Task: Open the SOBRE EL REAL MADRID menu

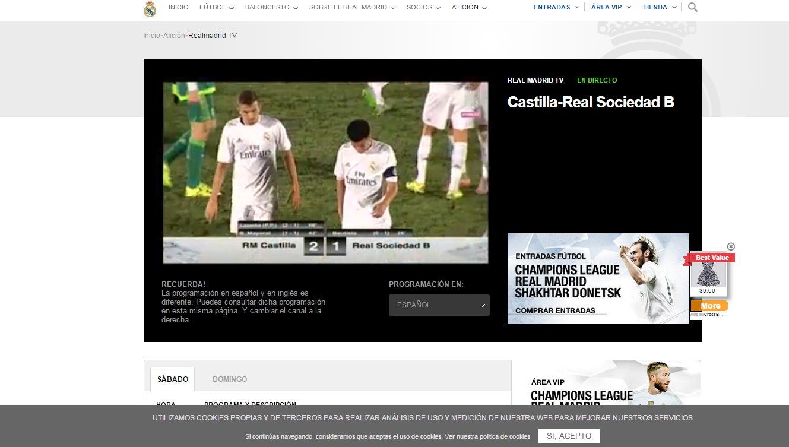Action: [x=353, y=7]
